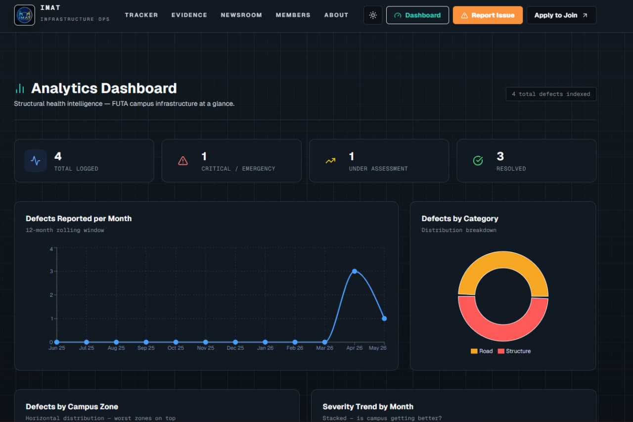
Task: Click the '12-month rolling window' subtitle
Action: 65,230
